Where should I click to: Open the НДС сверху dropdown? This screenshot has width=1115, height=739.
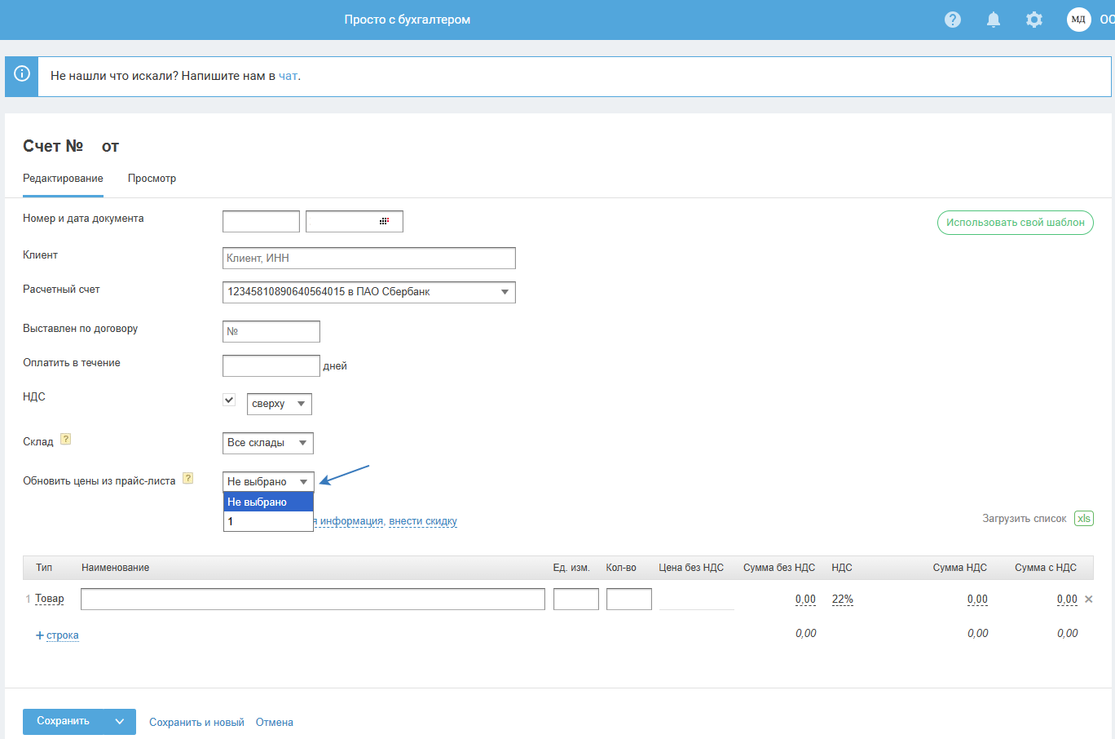coord(280,404)
